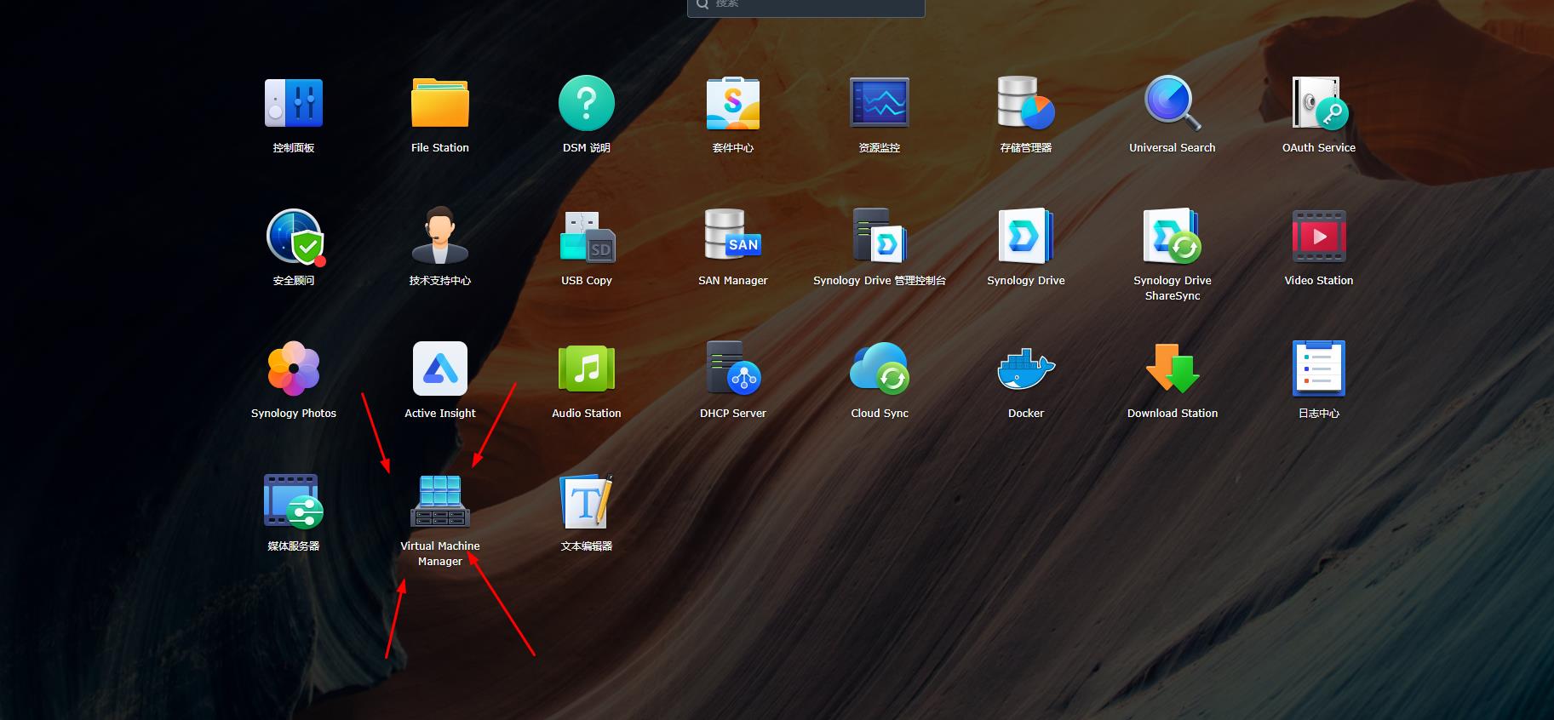Open the 套件中心 package center
This screenshot has width=1554, height=720.
[x=732, y=104]
